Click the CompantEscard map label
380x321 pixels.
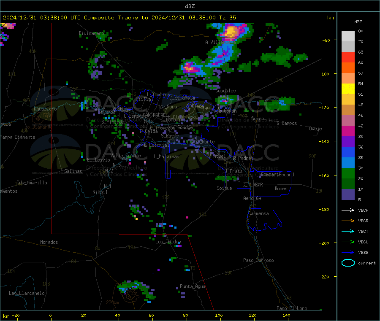click(277, 175)
